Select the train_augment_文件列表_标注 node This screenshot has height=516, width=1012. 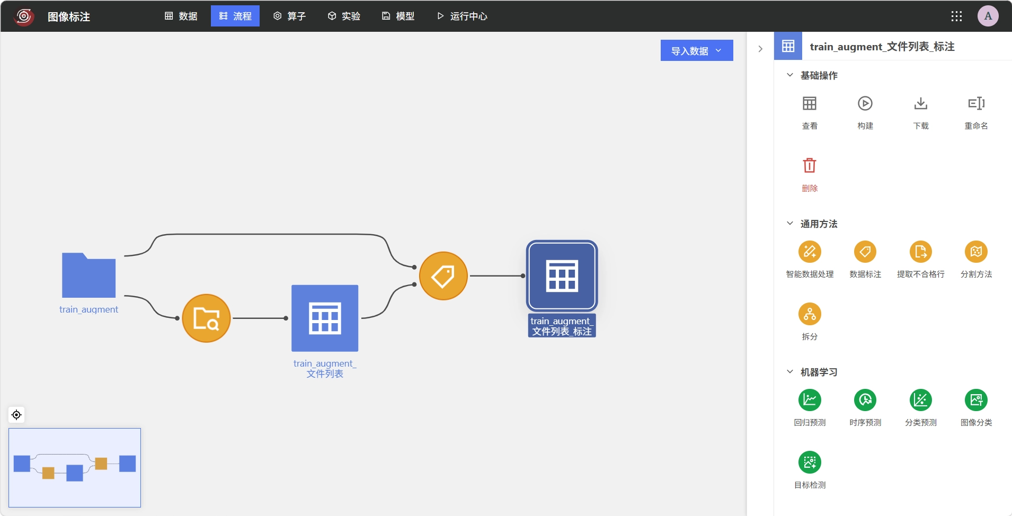pyautogui.click(x=562, y=276)
